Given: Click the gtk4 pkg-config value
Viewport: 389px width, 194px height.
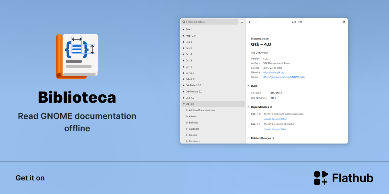Looking at the screenshot, I should (273, 98).
